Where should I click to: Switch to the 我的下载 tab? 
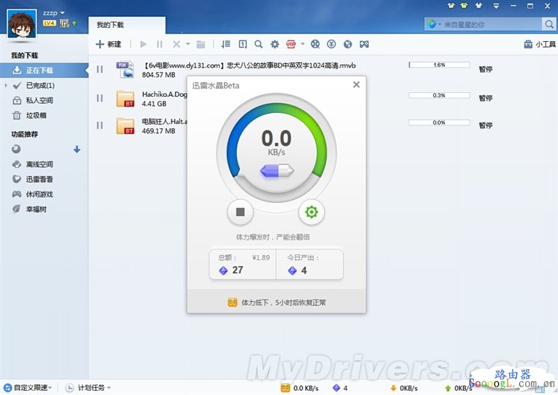(110, 25)
